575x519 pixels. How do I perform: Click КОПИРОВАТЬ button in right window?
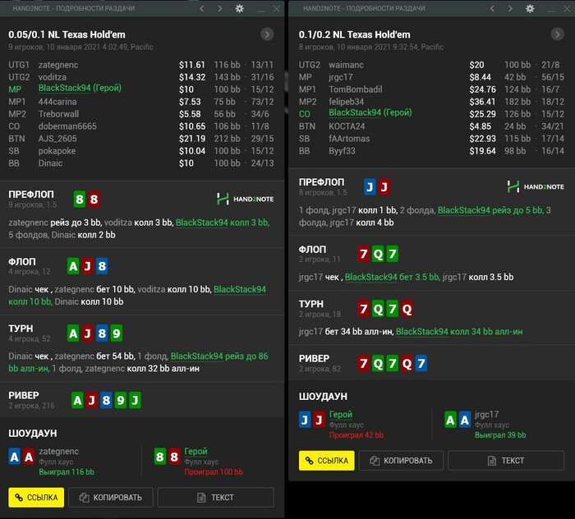(401, 461)
